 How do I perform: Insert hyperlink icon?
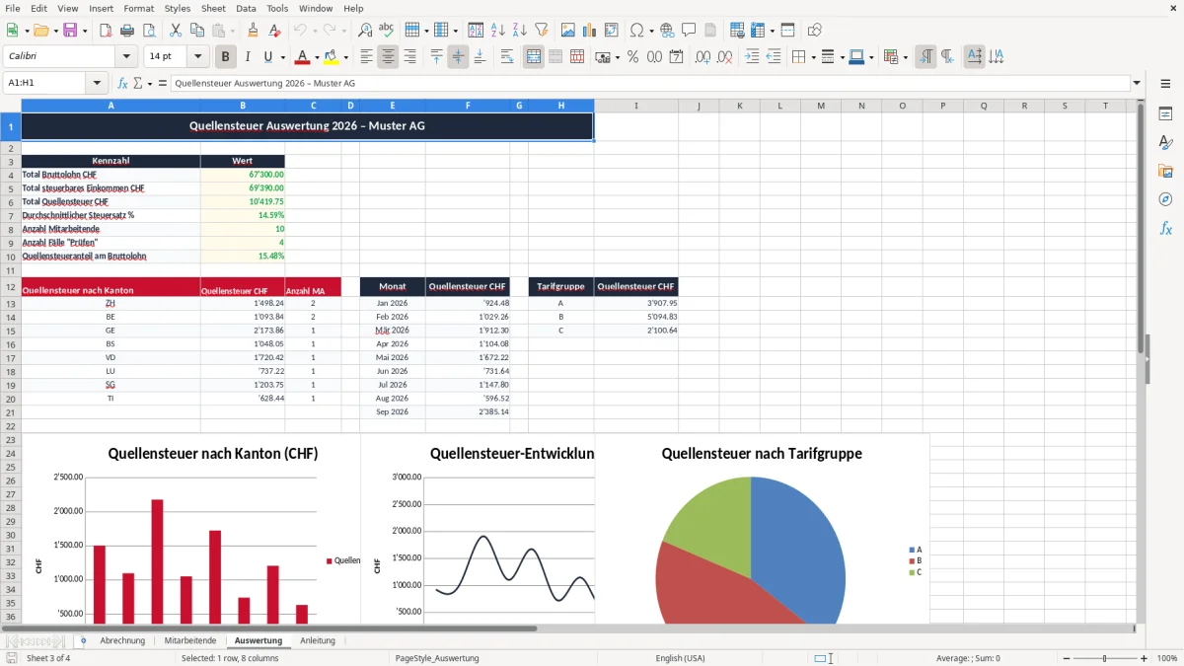pyautogui.click(x=667, y=31)
